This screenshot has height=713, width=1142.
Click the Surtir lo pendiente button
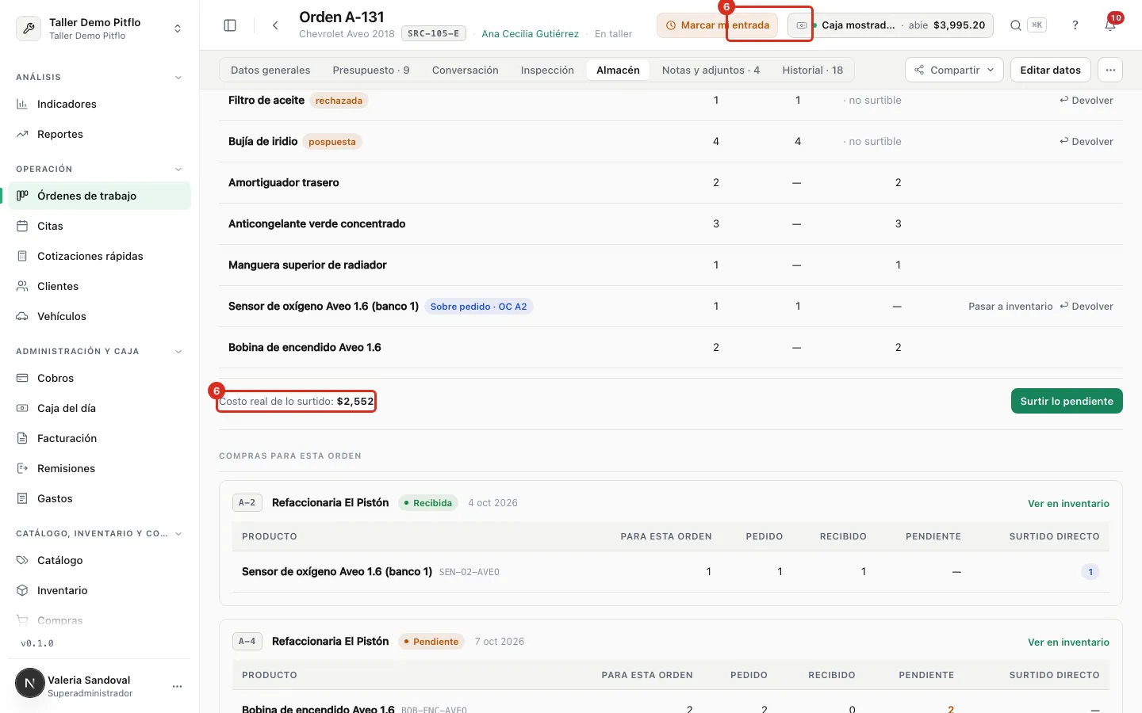click(1067, 401)
